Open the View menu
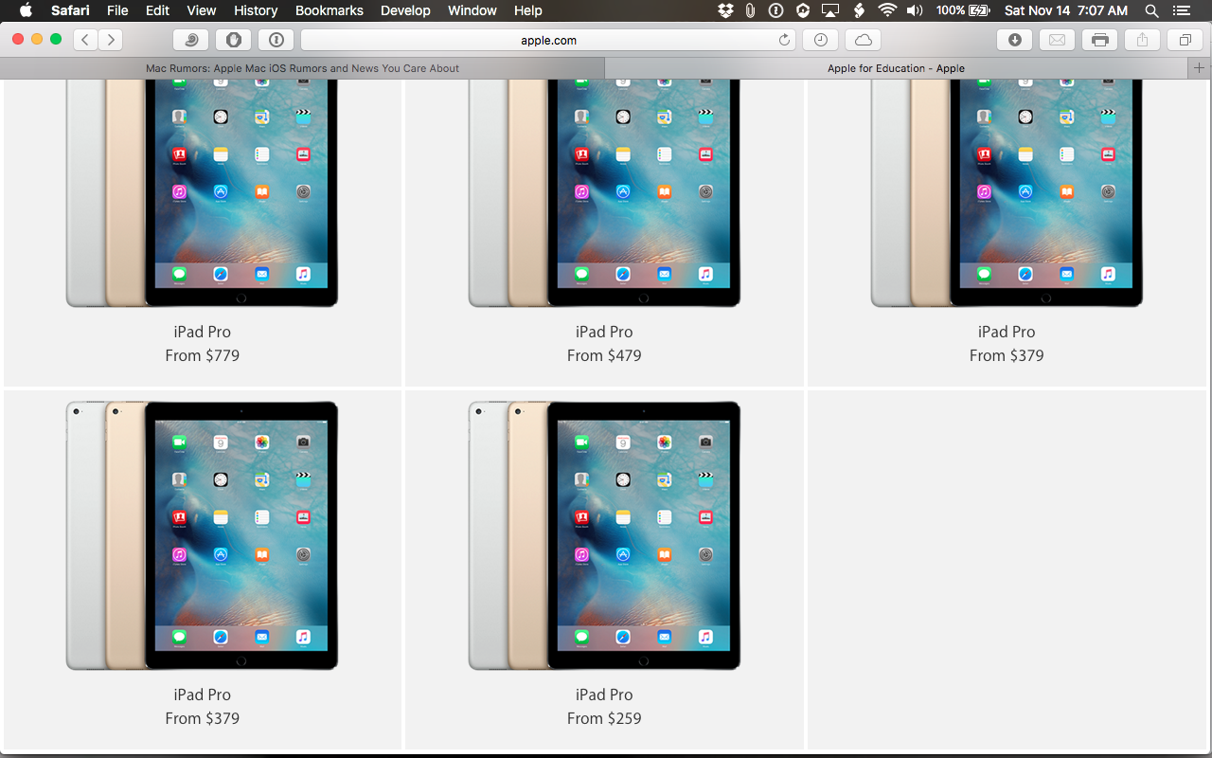The height and width of the screenshot is (758, 1212). click(x=202, y=10)
